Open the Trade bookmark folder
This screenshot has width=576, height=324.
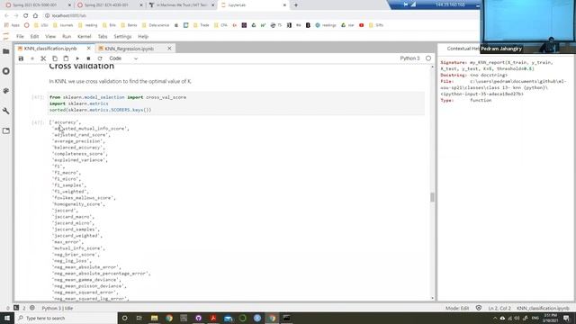[x=201, y=25]
